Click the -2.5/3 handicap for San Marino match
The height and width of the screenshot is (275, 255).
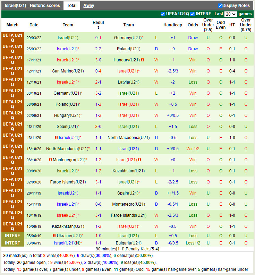[x=173, y=71]
